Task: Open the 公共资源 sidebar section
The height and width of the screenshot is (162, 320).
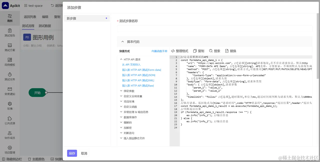Action: click(10, 121)
